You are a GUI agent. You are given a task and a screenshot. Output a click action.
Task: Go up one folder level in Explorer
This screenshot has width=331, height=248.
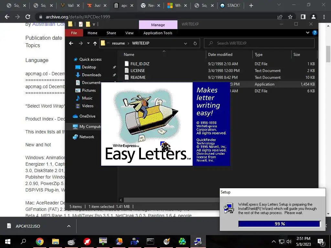tap(95, 43)
